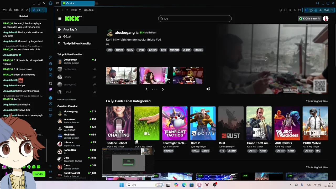Click the send flow arrow icon in toolbar

pos(295,10)
